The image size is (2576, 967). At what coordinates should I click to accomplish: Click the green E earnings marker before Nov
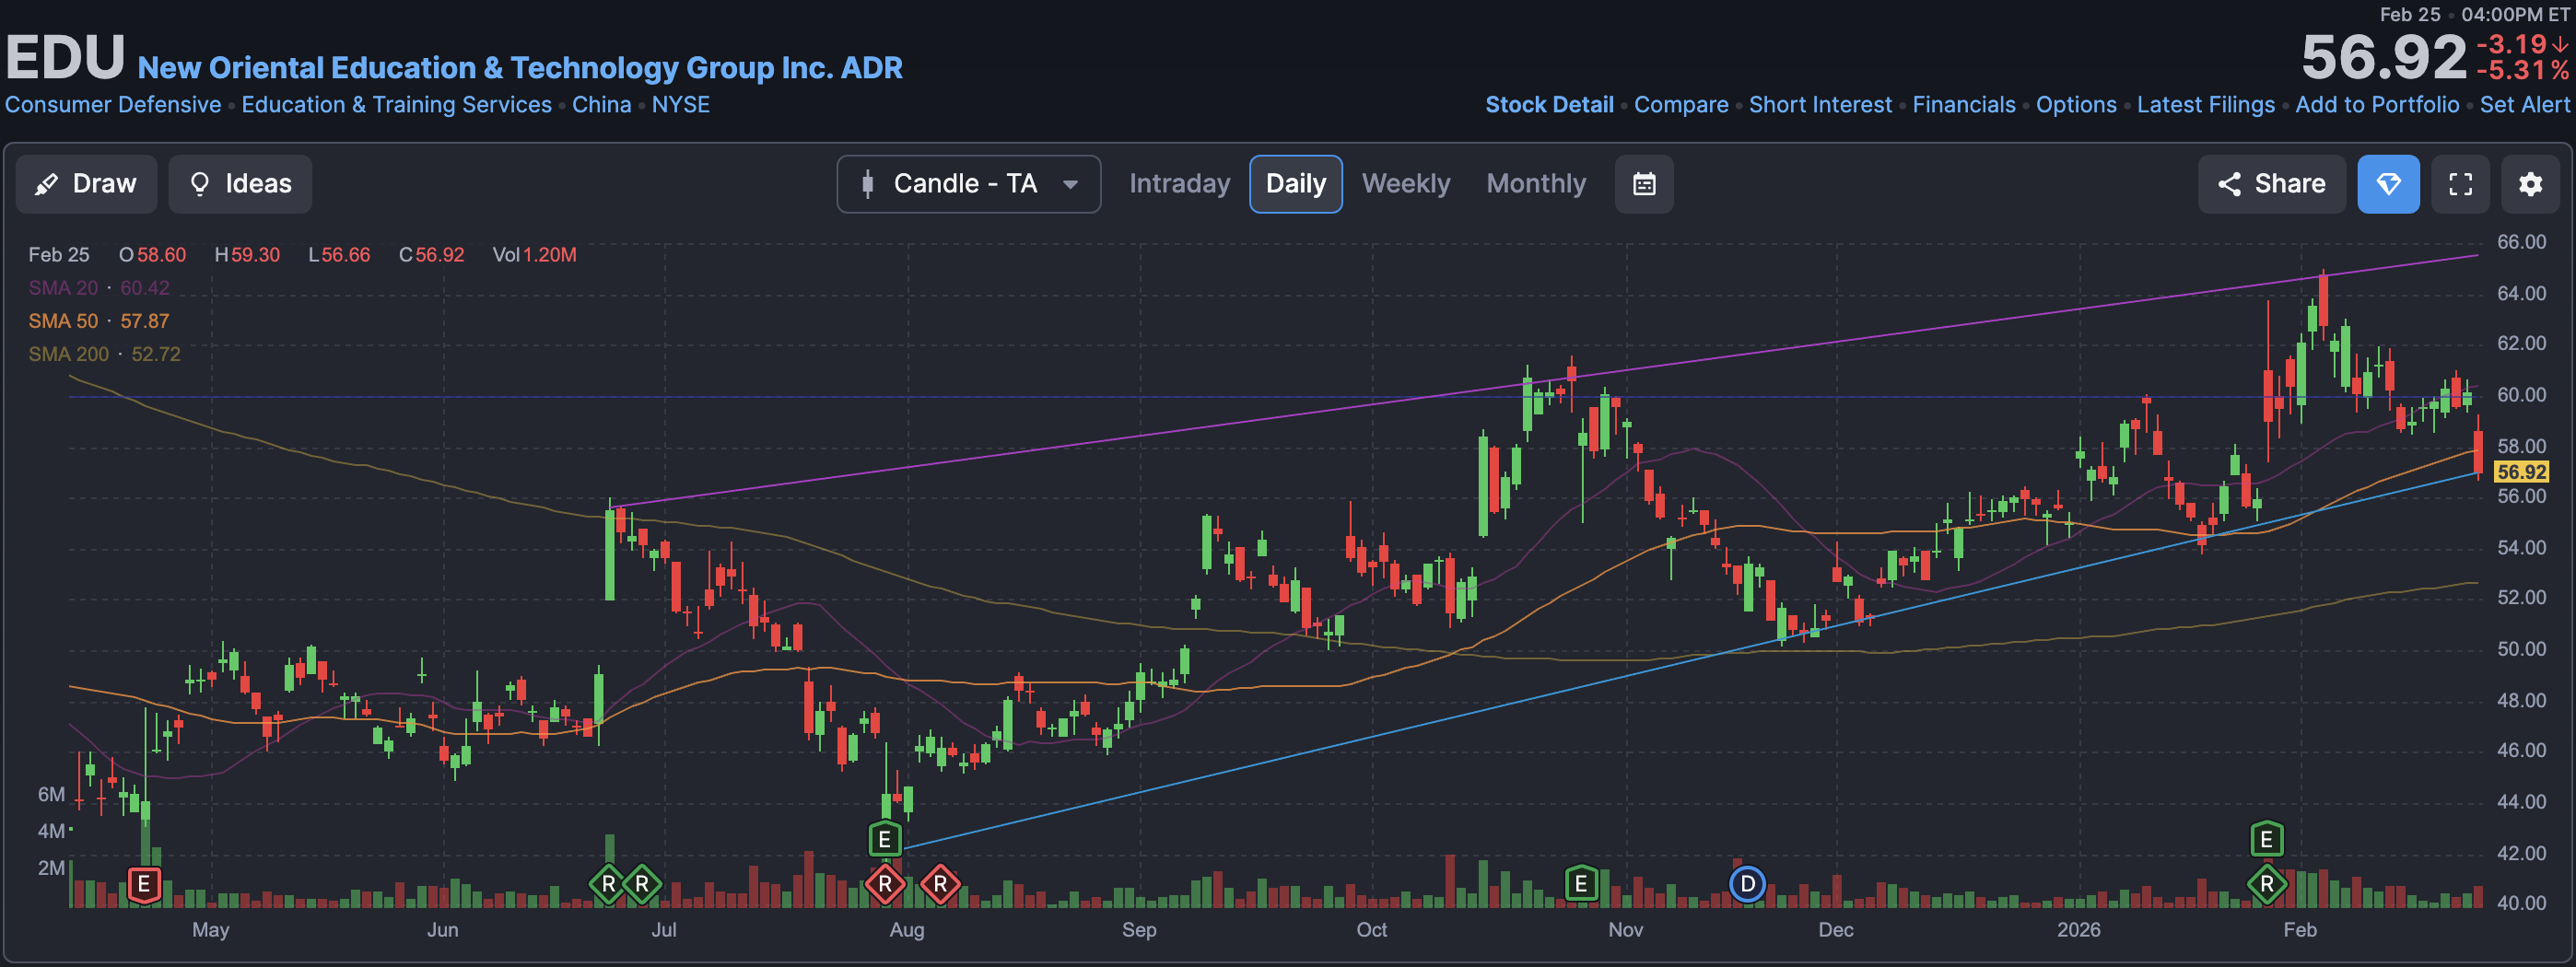(1581, 884)
